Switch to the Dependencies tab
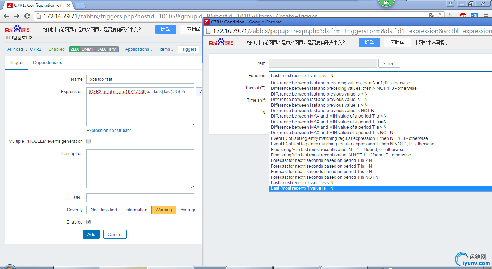The height and width of the screenshot is (269, 492). click(47, 62)
